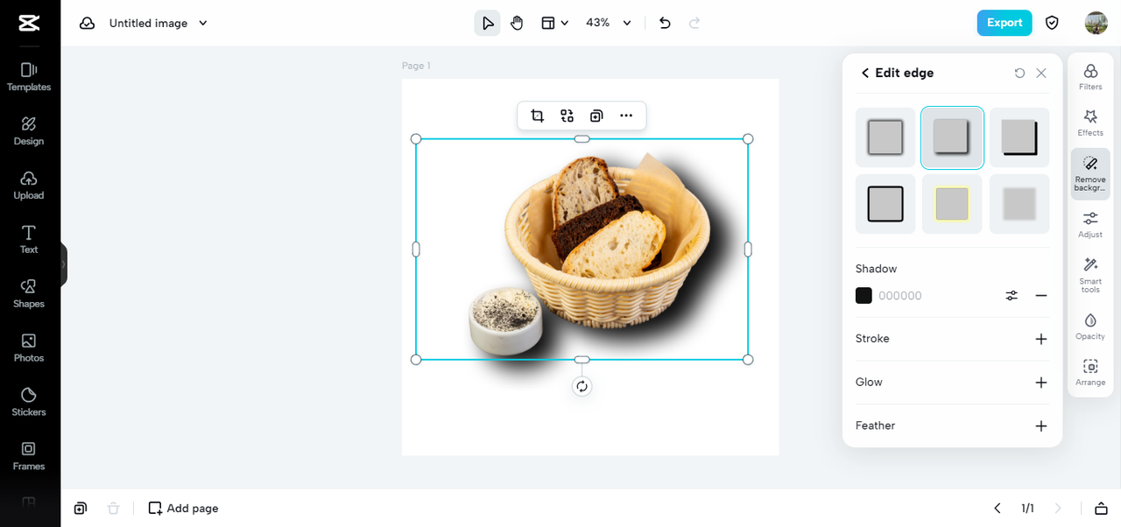This screenshot has width=1121, height=527.
Task: Click the black Shadow color swatch
Action: pos(864,296)
